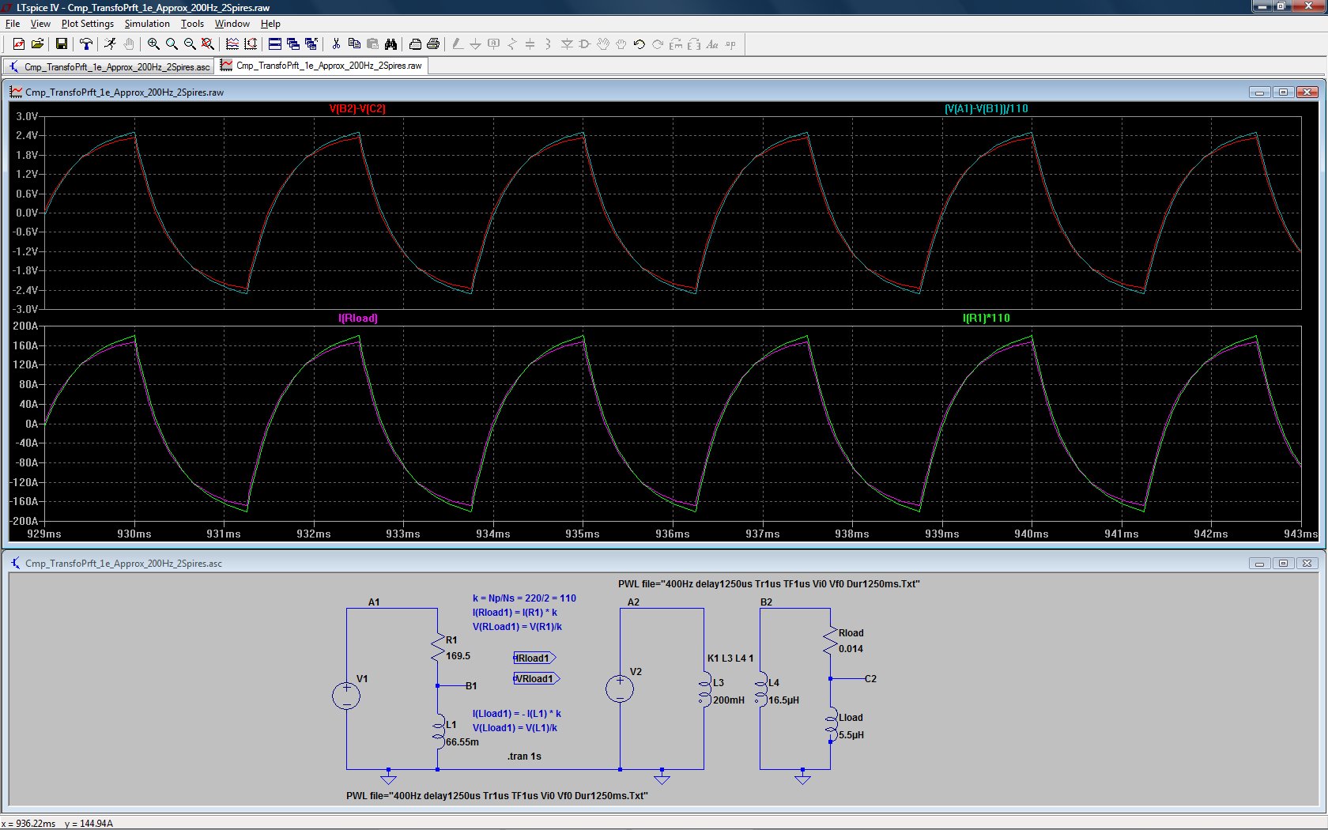Open Find with the binoculars icon

(x=390, y=44)
